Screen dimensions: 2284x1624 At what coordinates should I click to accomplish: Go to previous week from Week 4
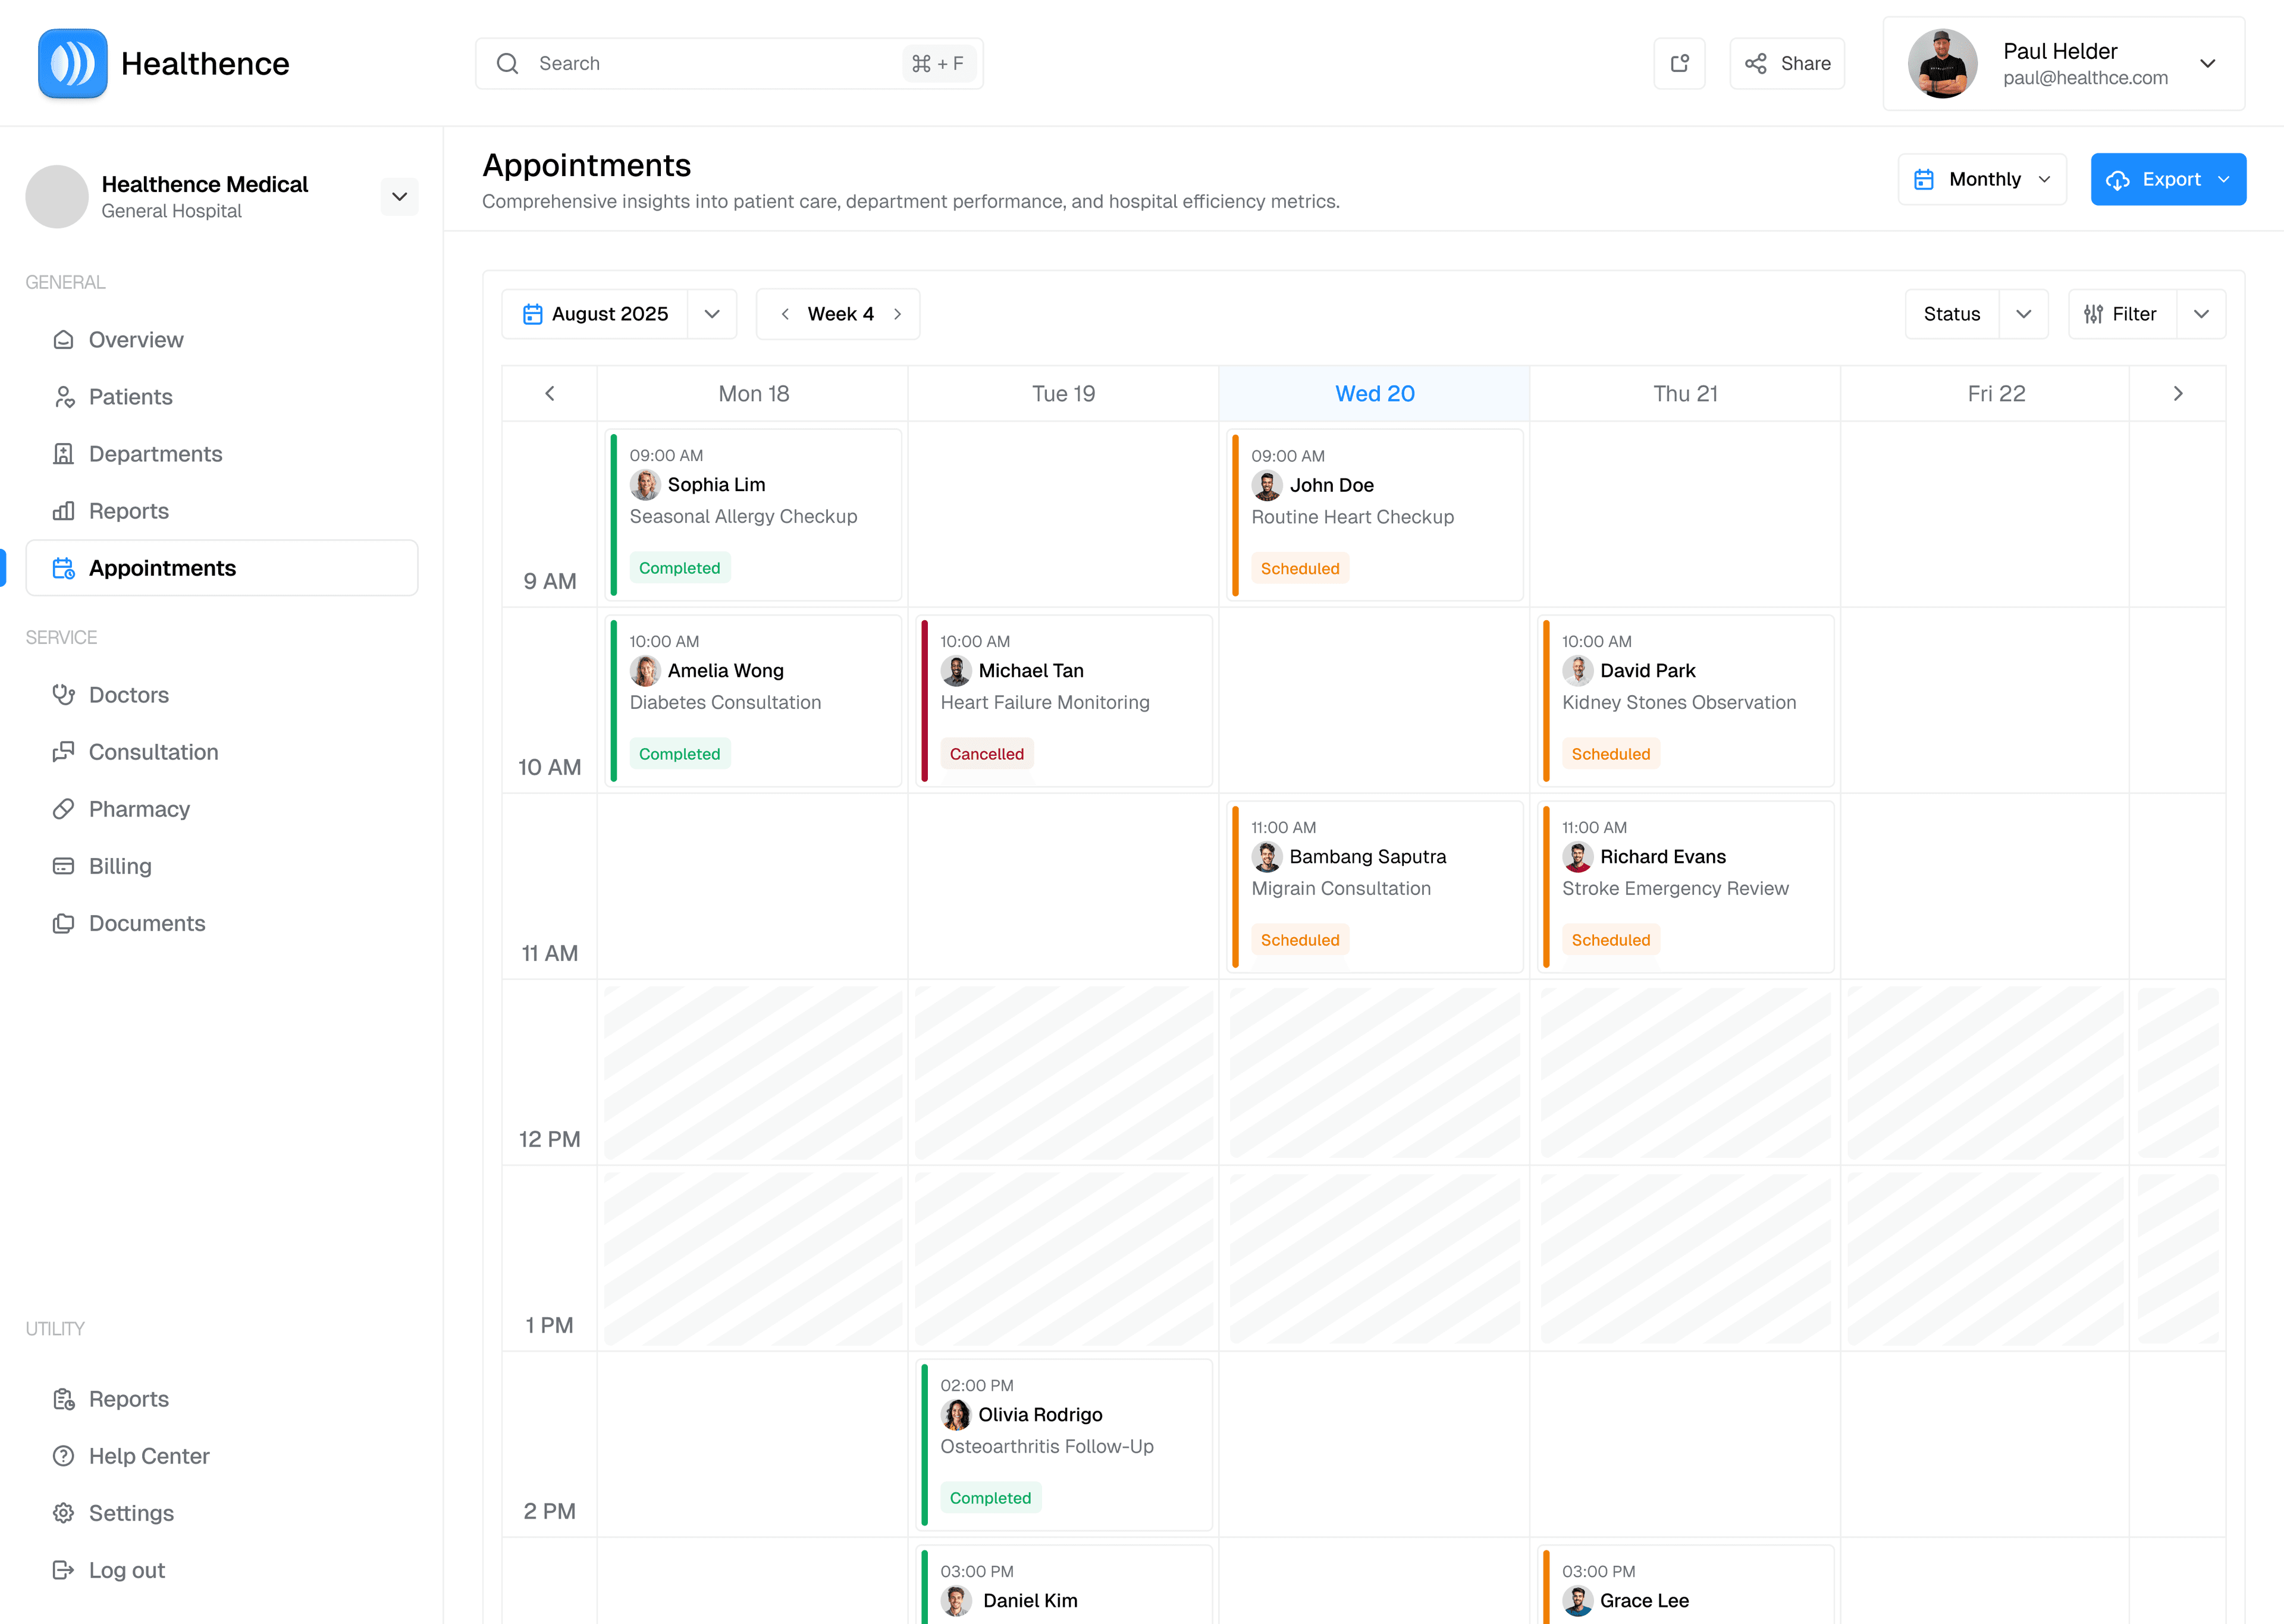(x=785, y=314)
